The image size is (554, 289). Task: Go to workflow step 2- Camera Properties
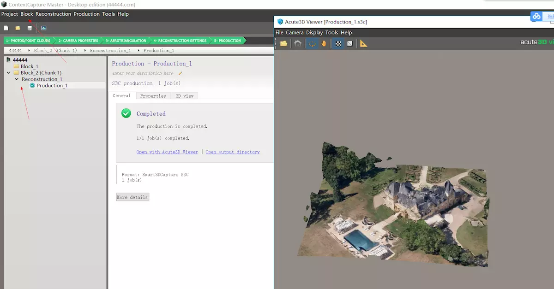[78, 41]
